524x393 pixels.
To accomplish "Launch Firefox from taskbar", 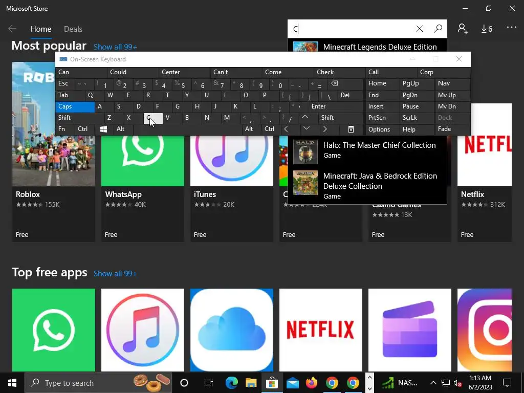I will (312, 383).
